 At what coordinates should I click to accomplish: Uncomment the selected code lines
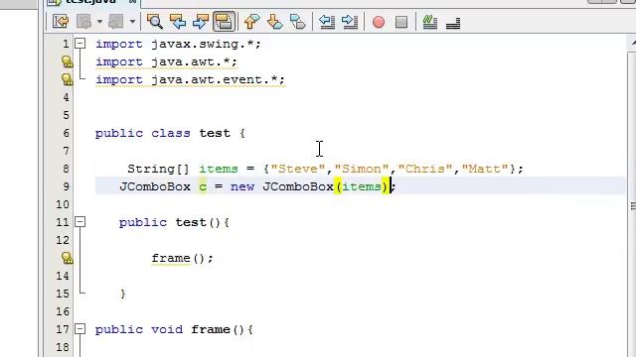point(453,23)
